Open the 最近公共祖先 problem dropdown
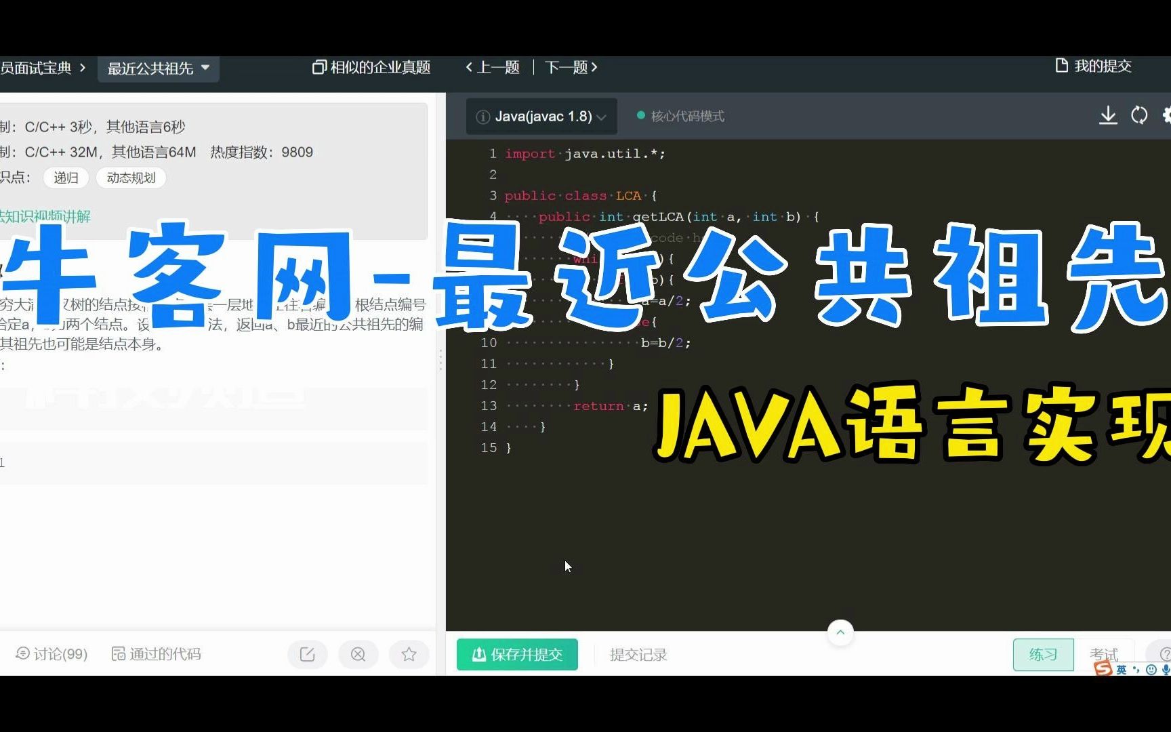The height and width of the screenshot is (732, 1171). pos(158,68)
